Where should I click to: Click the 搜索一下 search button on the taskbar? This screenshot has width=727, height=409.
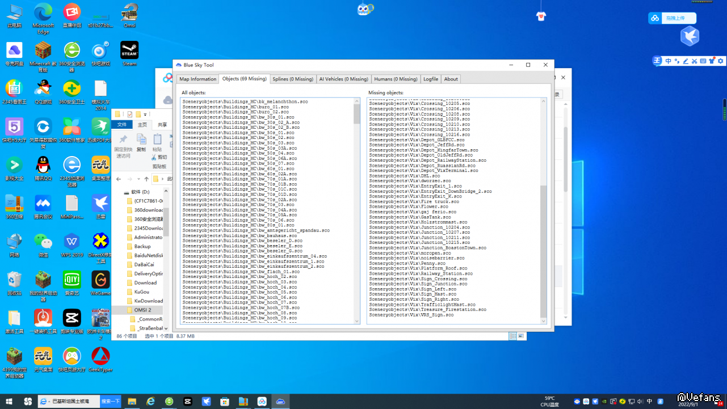coord(111,402)
